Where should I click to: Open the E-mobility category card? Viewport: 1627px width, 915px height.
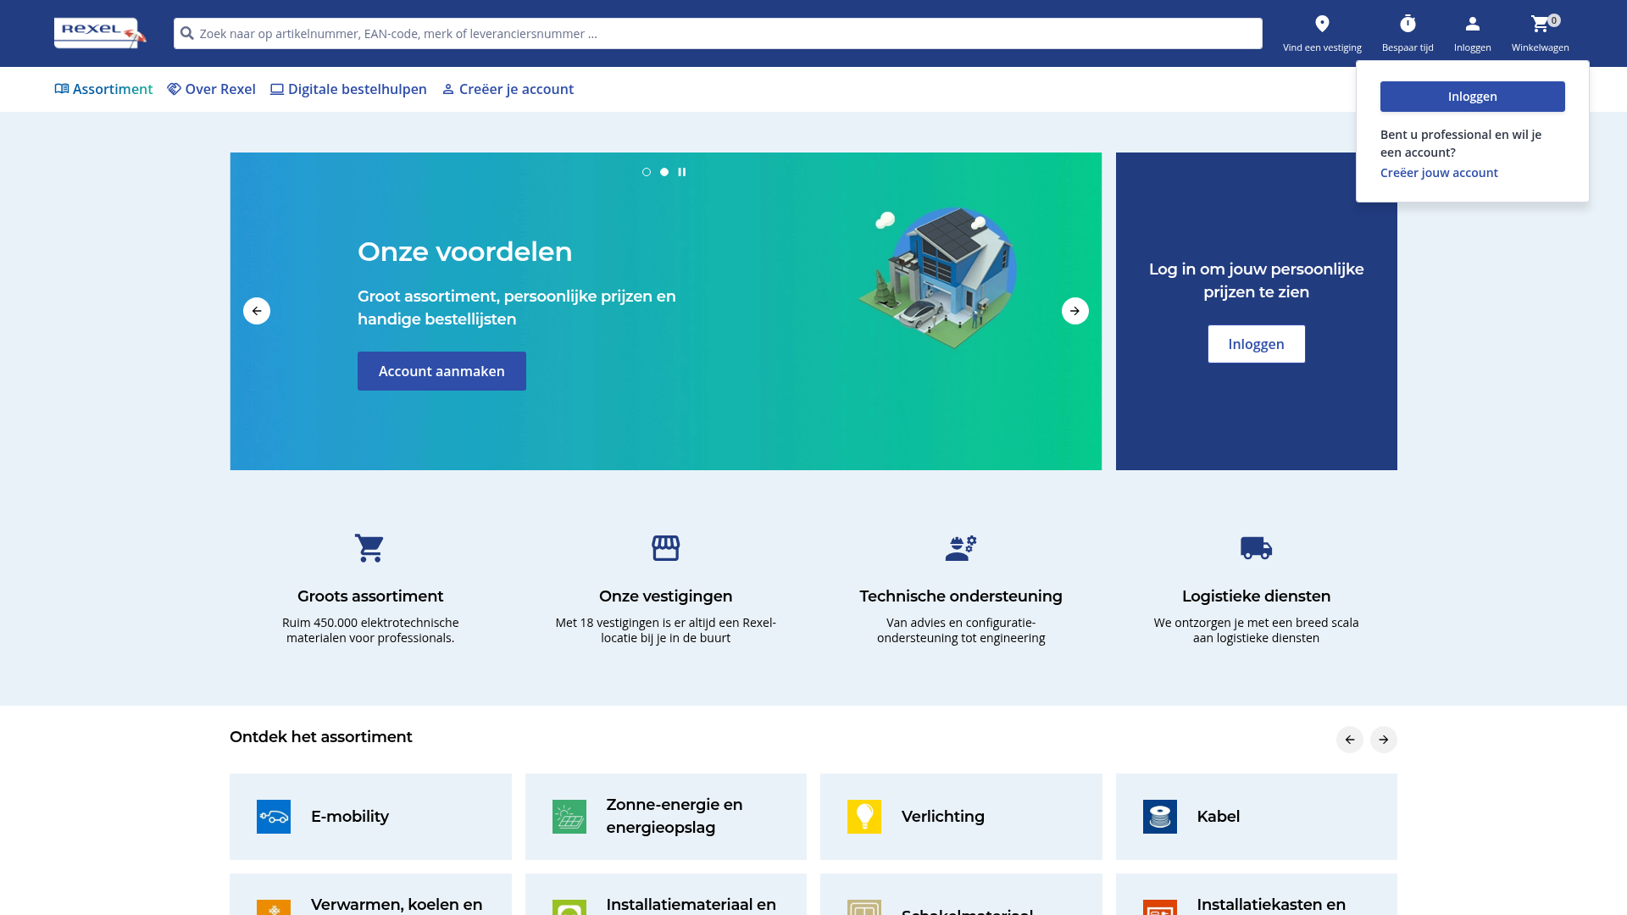pos(370,817)
